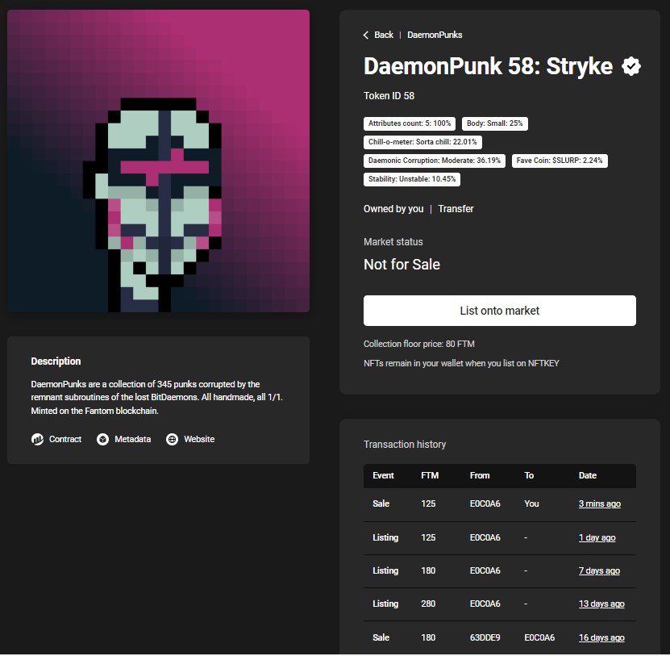Click the Contract chart icon
This screenshot has height=656, width=670.
[x=38, y=439]
